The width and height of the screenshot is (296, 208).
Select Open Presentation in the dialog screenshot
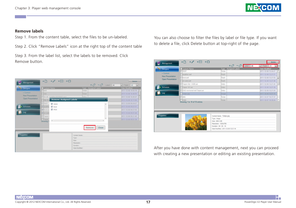[x=30, y=99]
